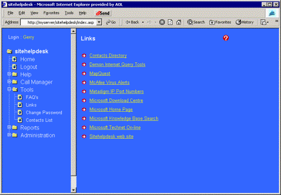Image resolution: width=281 pixels, height=195 pixels.
Task: Click the sidebar scrollbar down arrow
Action: (x=74, y=190)
